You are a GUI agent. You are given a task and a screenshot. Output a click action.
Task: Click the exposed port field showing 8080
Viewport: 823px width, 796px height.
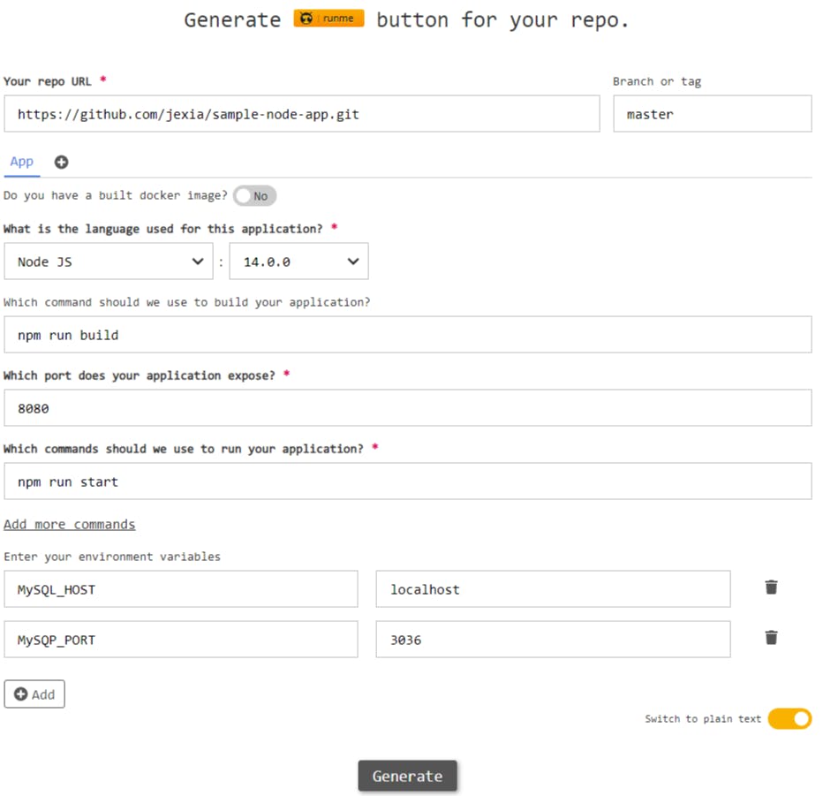coord(408,408)
